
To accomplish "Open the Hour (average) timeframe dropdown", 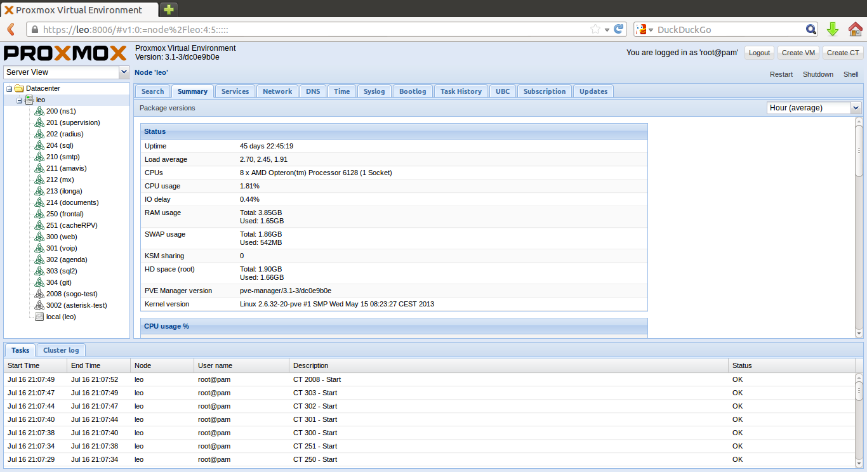I will (856, 108).
